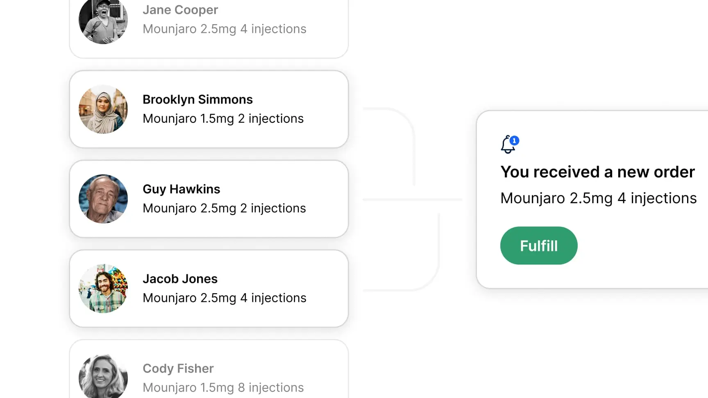Screen dimensions: 708x398
Task: Select Guy Hawkins' Mounjaro 2.5mg 2 injections line
Action: (x=224, y=208)
